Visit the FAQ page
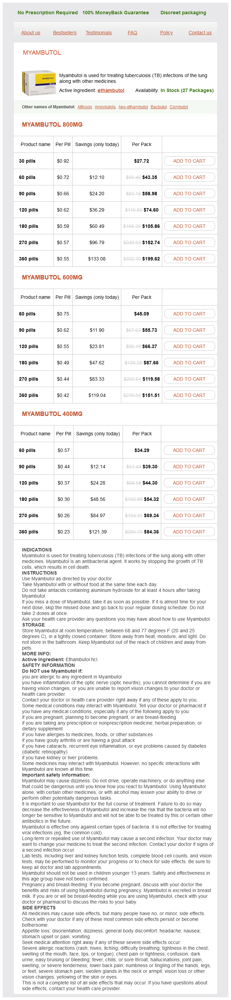231x1000 pixels. click(132, 33)
